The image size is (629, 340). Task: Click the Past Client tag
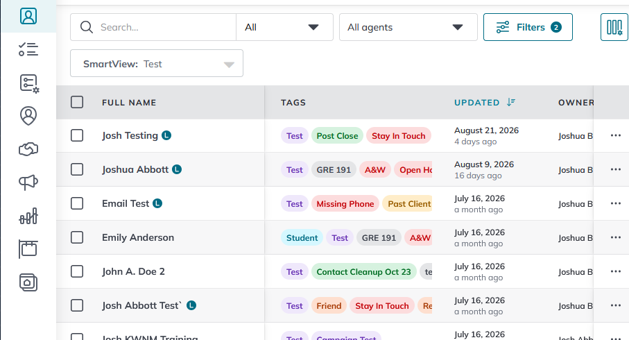coord(408,203)
